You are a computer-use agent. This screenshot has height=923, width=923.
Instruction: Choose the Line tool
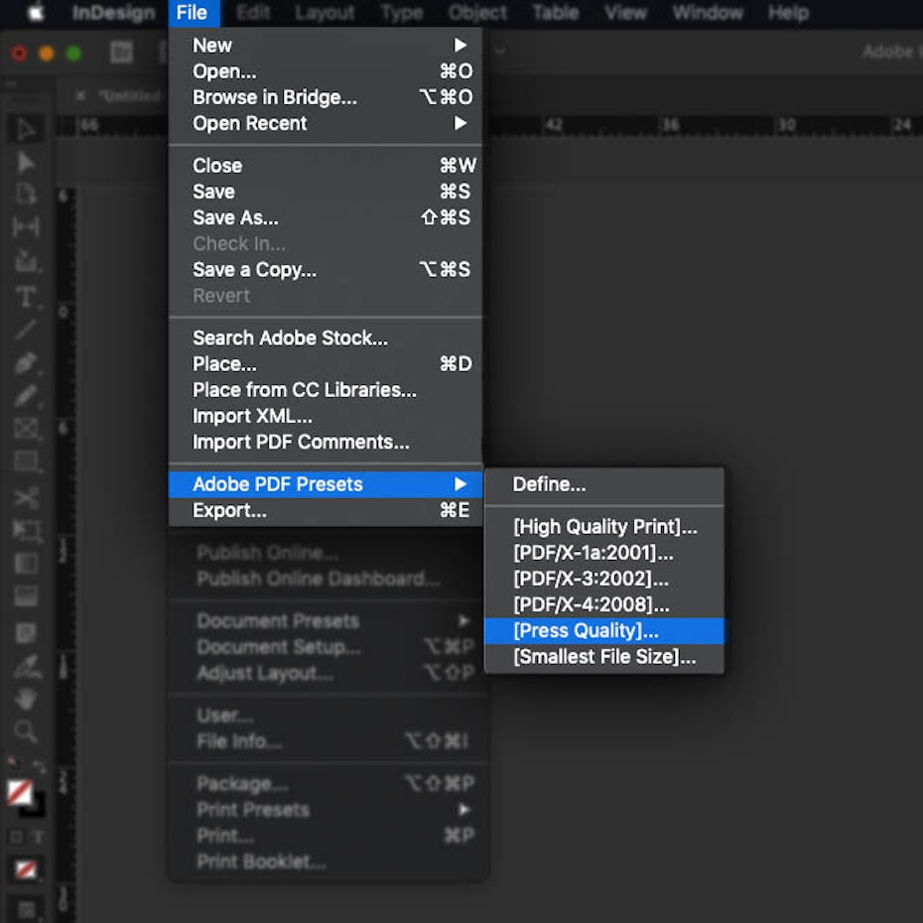click(26, 330)
